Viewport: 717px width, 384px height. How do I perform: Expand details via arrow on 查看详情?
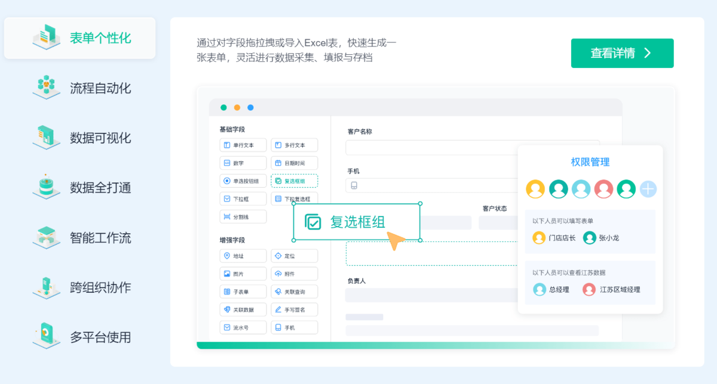point(648,53)
